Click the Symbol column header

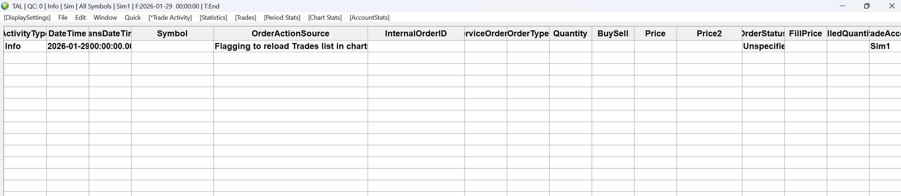tap(172, 33)
